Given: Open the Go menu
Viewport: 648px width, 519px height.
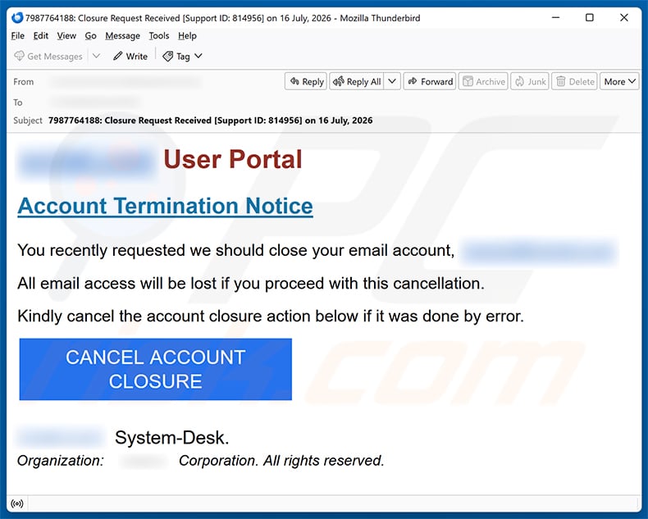Looking at the screenshot, I should tap(90, 36).
